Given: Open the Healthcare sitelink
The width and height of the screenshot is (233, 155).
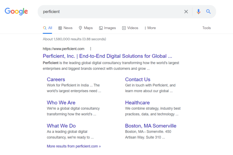Looking at the screenshot, I should coord(137,102).
